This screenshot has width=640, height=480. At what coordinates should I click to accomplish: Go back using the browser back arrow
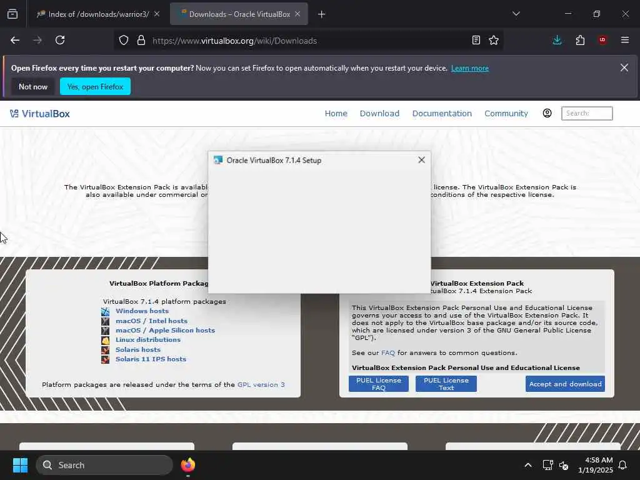tap(15, 40)
